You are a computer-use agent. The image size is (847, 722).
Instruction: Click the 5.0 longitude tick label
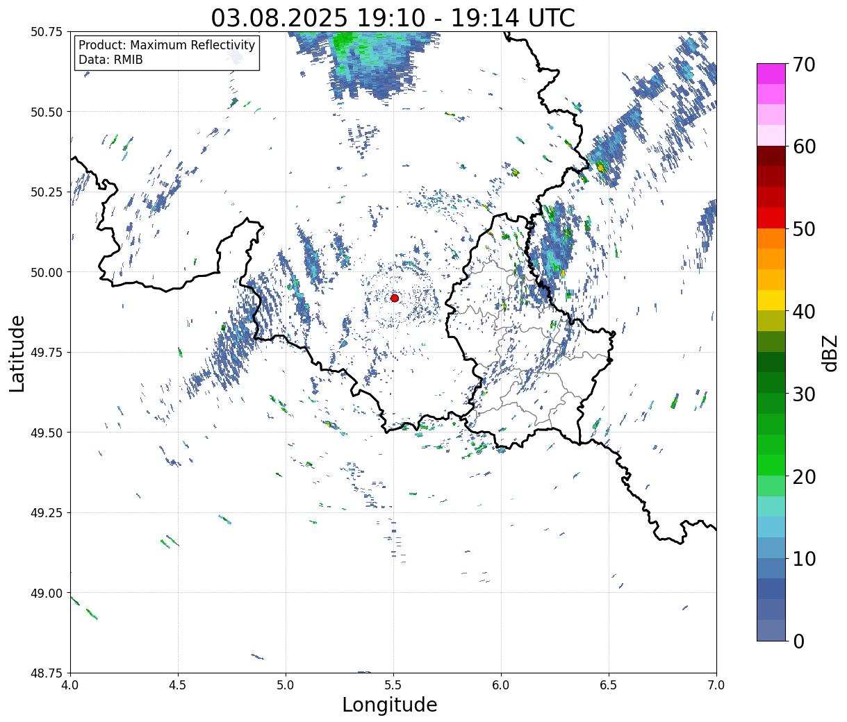pyautogui.click(x=286, y=685)
